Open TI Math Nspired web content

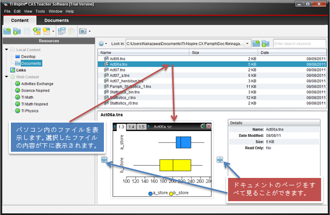(x=34, y=104)
